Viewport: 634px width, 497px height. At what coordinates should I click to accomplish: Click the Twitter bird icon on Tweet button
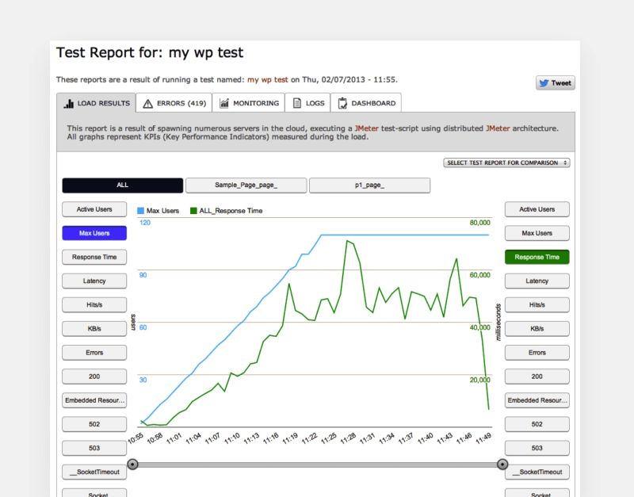point(544,83)
